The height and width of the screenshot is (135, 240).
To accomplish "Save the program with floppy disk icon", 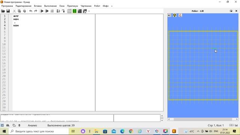I will 8,11.
